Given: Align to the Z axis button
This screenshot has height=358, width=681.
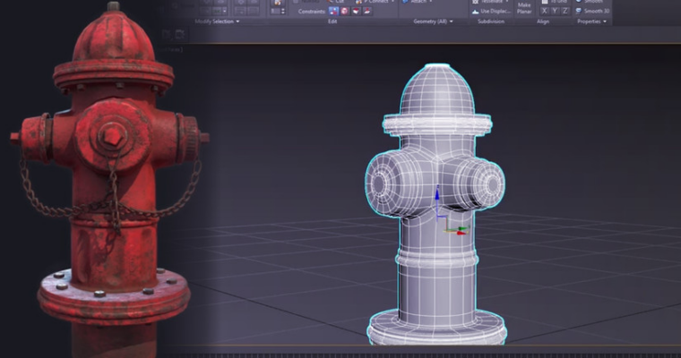Looking at the screenshot, I should (x=565, y=12).
